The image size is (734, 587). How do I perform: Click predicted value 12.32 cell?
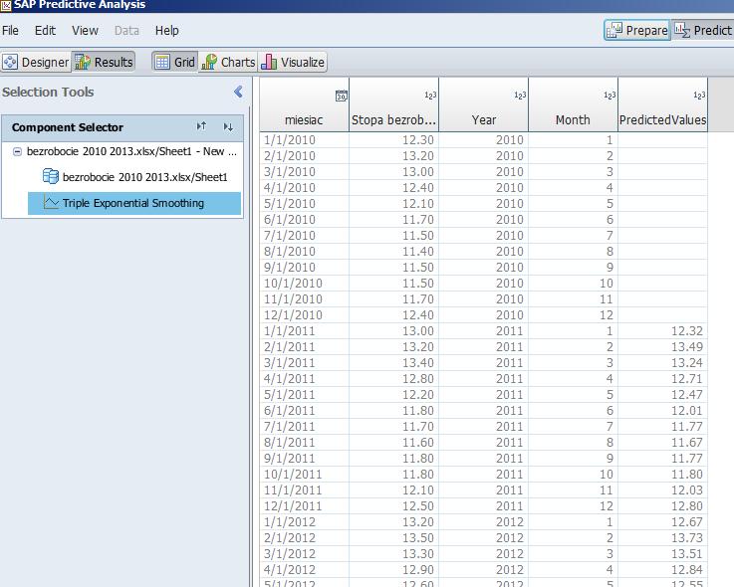(x=663, y=330)
